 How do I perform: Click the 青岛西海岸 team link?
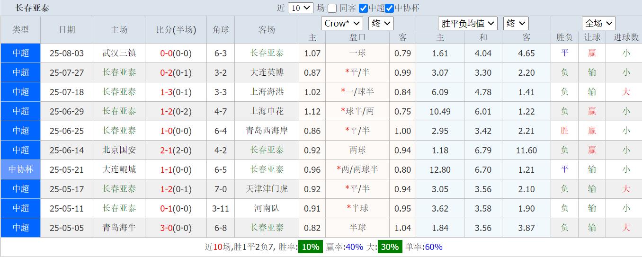pos(267,131)
